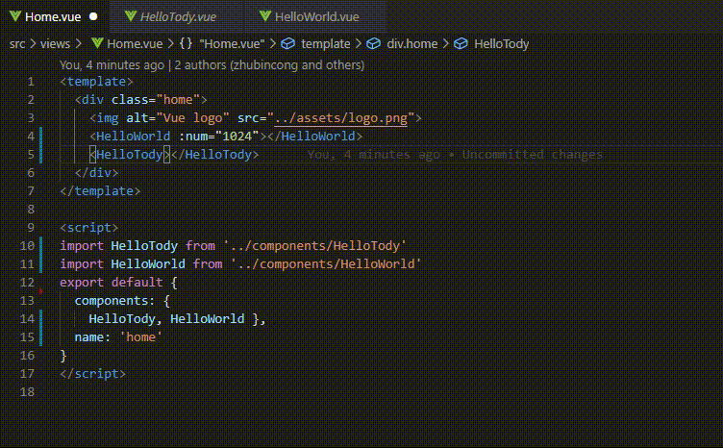
Task: Click the opening <template> tag
Action: (96, 82)
